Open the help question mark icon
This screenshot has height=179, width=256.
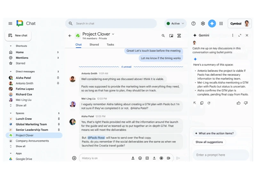194,23
